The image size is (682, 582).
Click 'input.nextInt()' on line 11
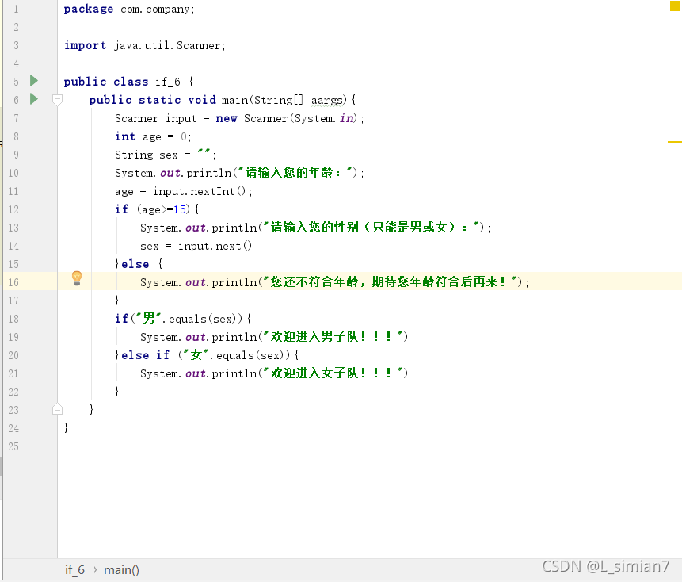(x=199, y=191)
